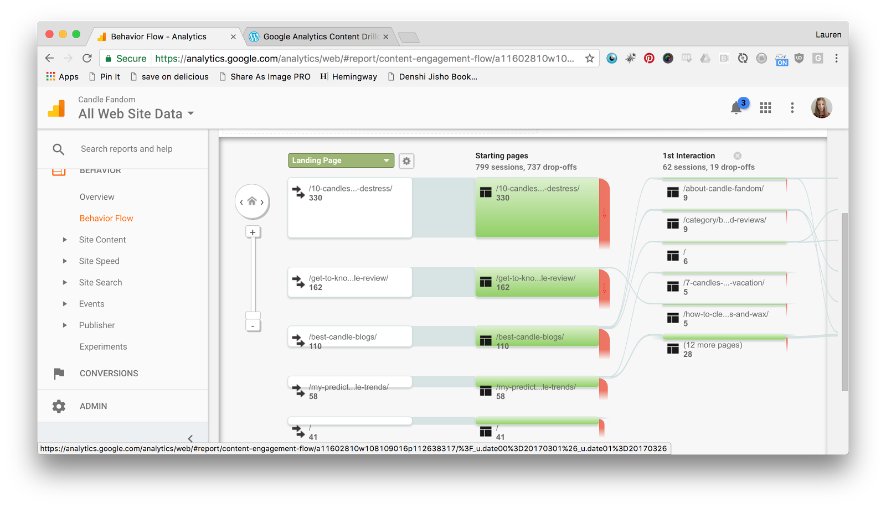Reload the page in Chrome
886x508 pixels.
pos(87,59)
